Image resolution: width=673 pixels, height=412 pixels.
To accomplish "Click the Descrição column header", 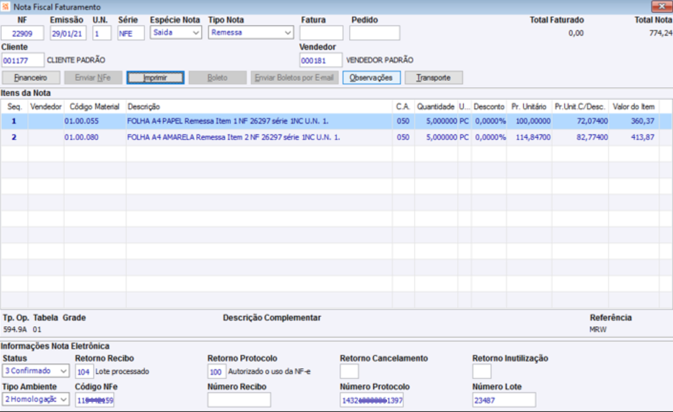I will click(259, 107).
